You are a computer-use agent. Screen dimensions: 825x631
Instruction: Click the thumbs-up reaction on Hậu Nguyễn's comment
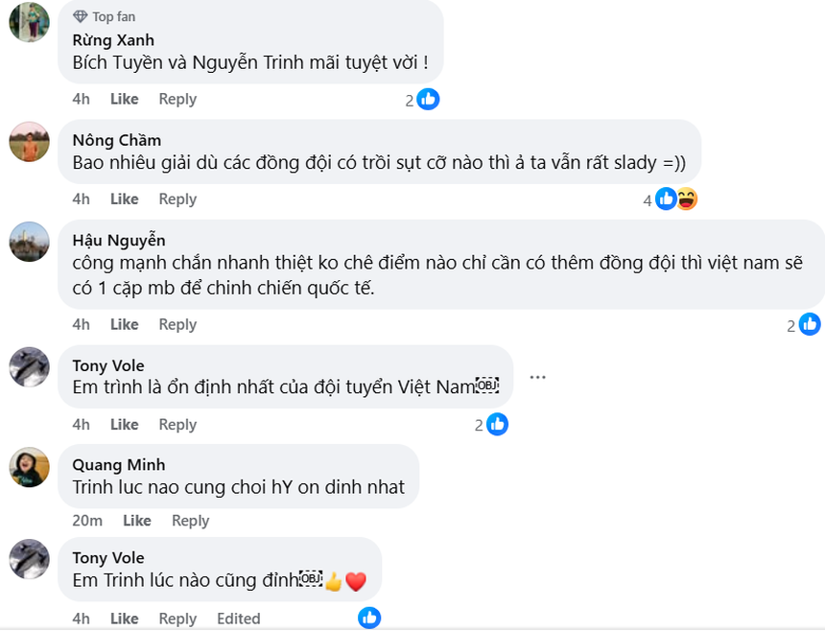coord(810,324)
